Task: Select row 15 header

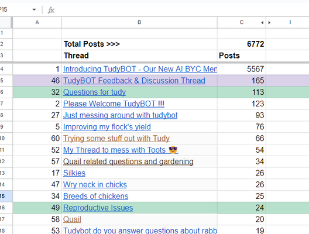Action: point(6,196)
